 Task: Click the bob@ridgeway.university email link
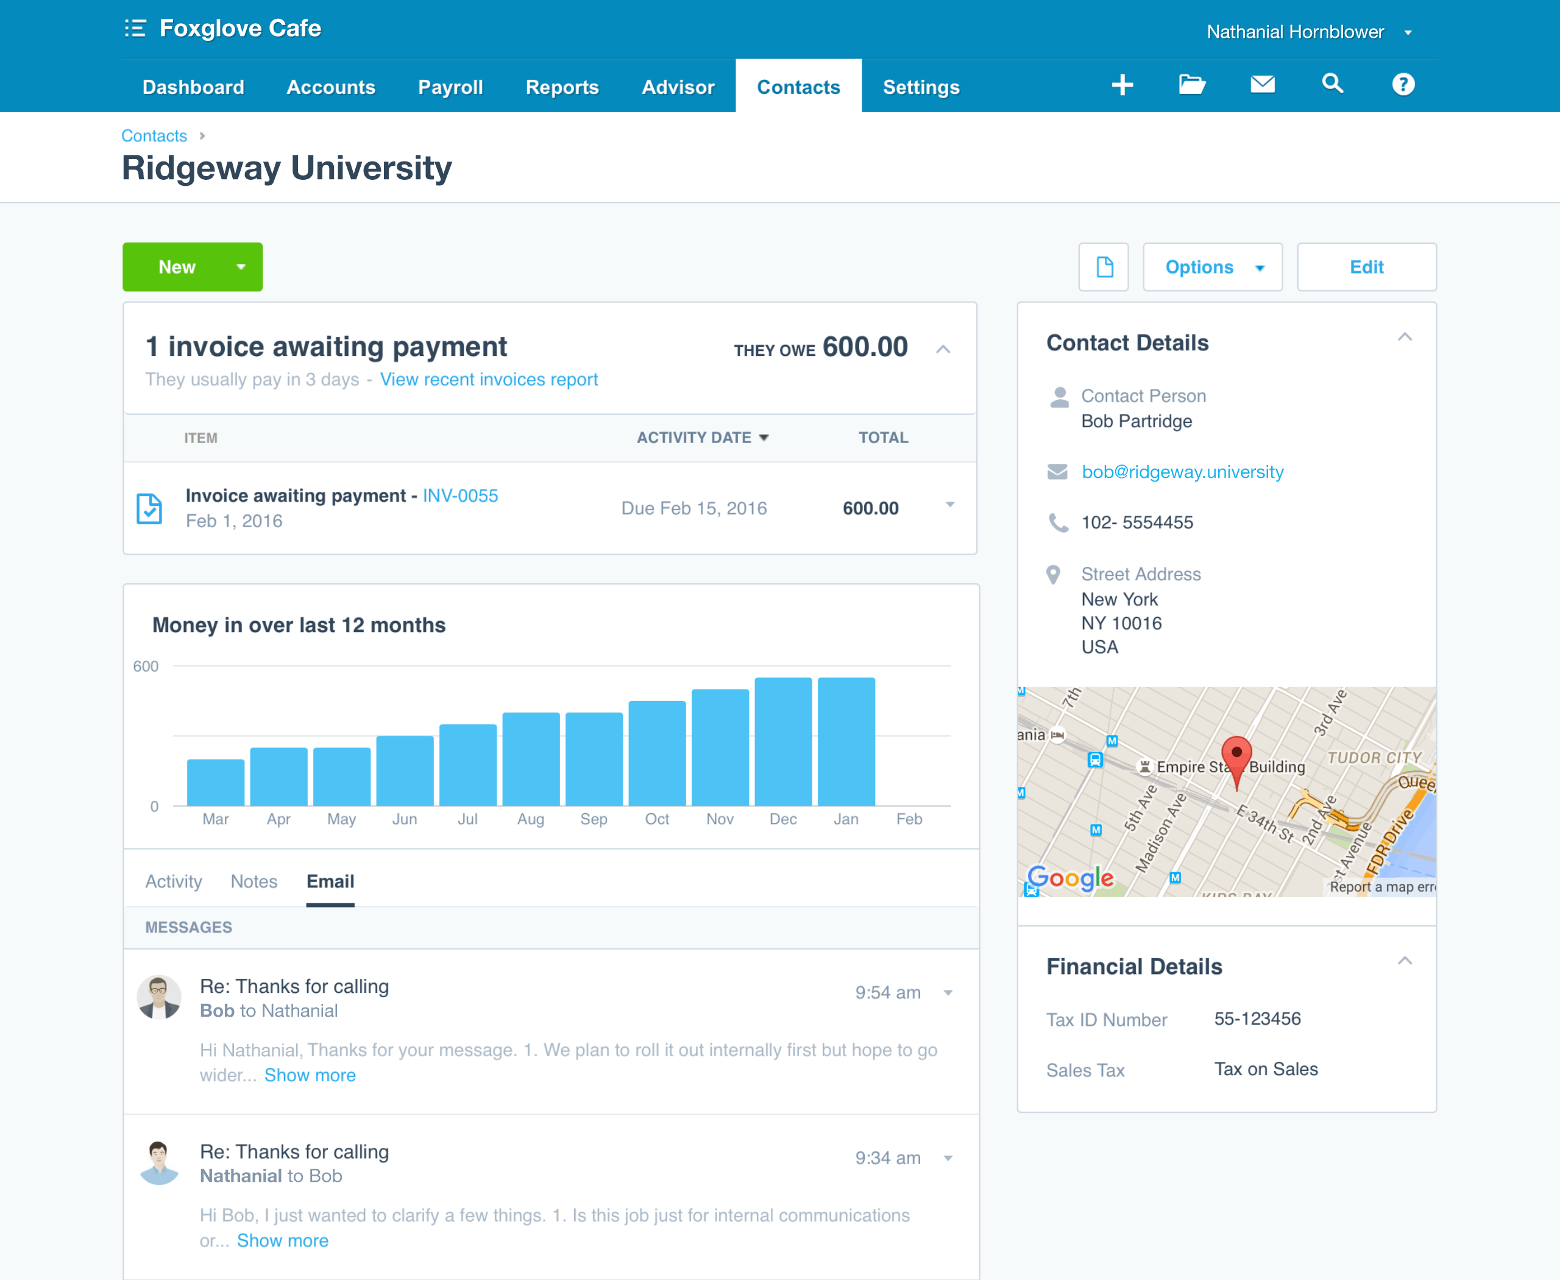click(1183, 472)
